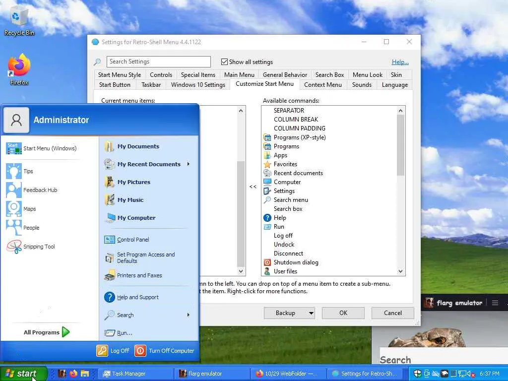The width and height of the screenshot is (508, 381).
Task: Select SEPARATOR in Available commands
Action: [289, 111]
